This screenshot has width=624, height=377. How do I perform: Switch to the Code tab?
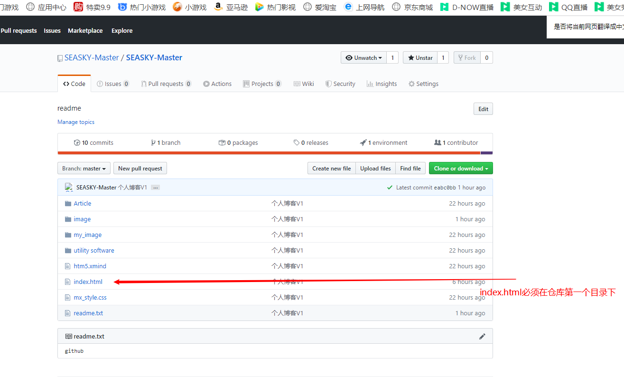coord(74,84)
